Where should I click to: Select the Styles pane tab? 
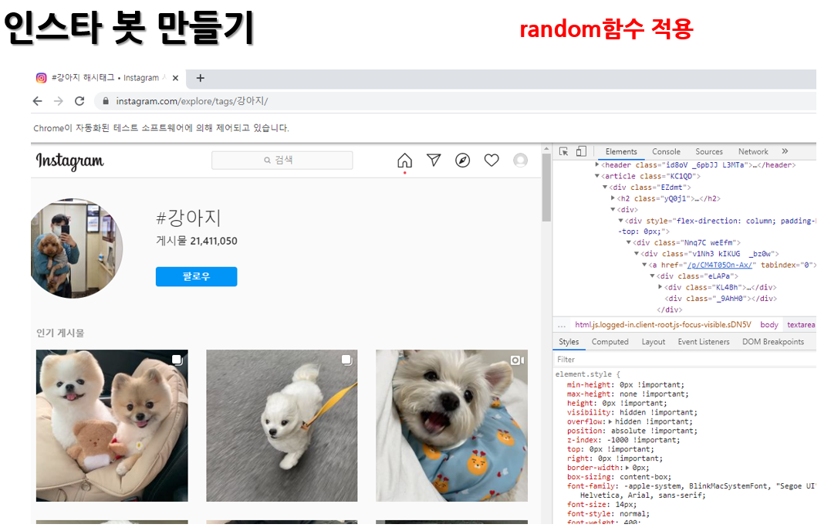click(569, 342)
